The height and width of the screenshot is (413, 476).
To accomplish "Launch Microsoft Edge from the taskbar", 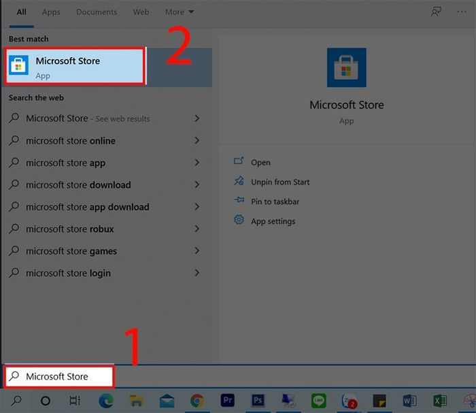I will pyautogui.click(x=106, y=401).
